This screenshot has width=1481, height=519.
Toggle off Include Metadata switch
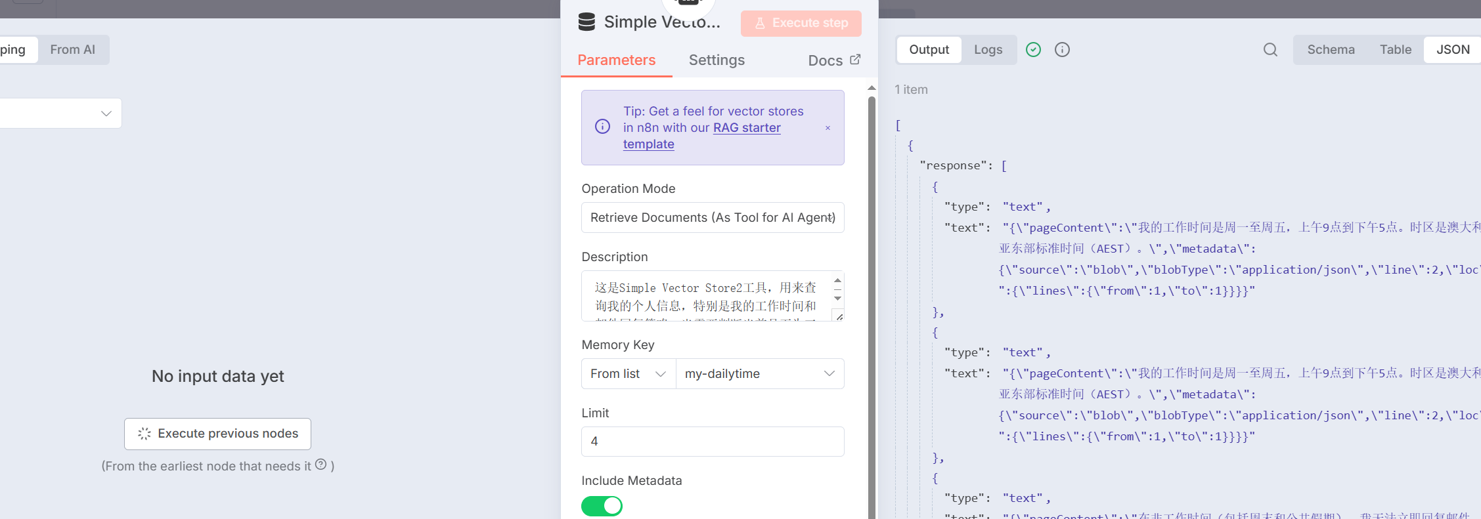(602, 506)
